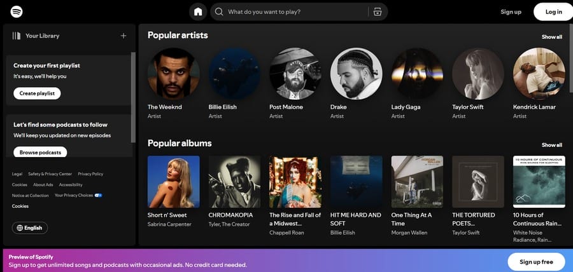Viewport: 573px width, 272px height.
Task: Open Short n' Sweet album cover
Action: 174,182
